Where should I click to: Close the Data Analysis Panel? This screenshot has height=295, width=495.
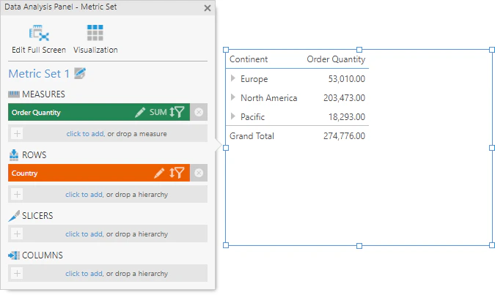(x=208, y=8)
